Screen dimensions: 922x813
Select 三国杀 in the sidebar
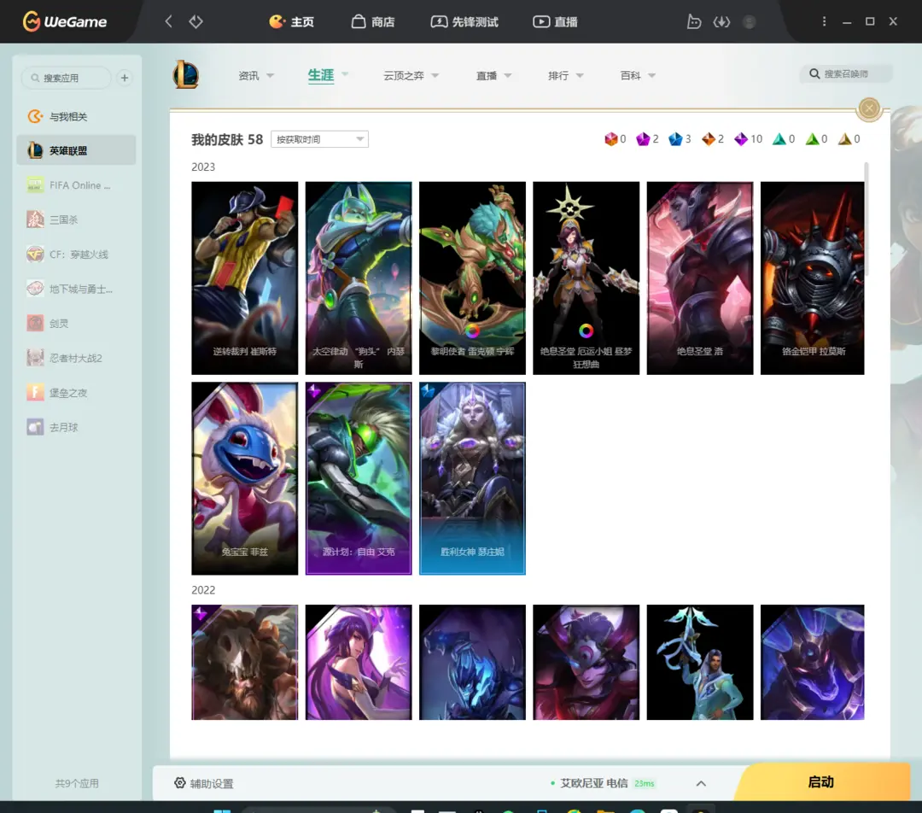point(64,219)
